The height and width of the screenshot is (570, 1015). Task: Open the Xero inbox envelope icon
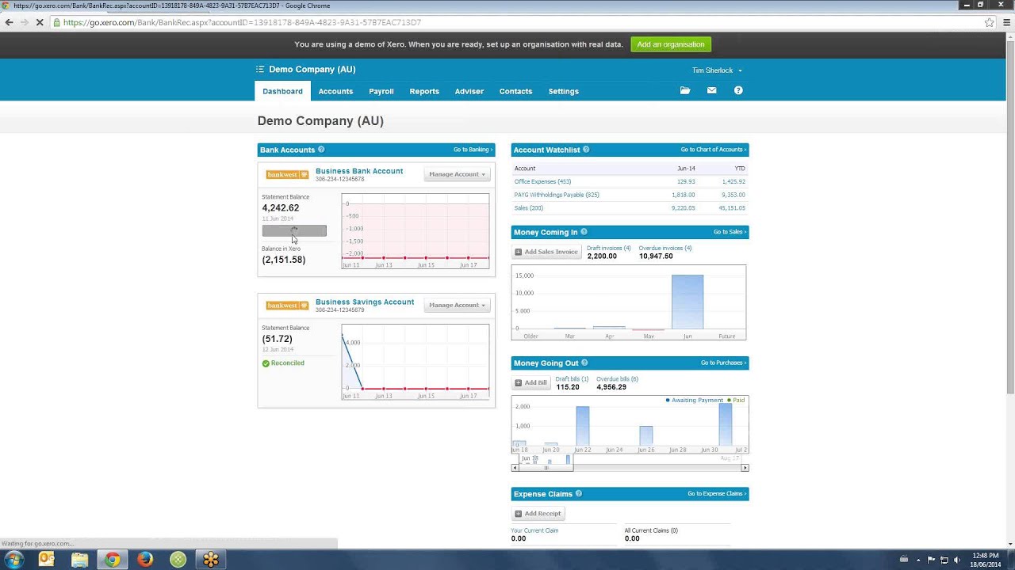712,91
